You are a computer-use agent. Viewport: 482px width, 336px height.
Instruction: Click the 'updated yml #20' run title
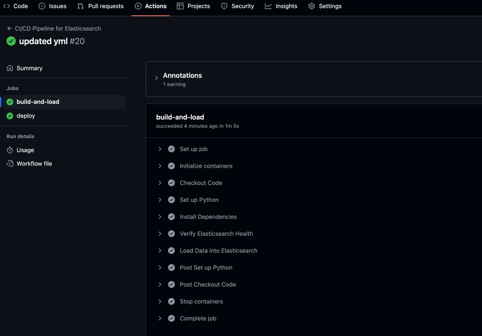point(52,41)
